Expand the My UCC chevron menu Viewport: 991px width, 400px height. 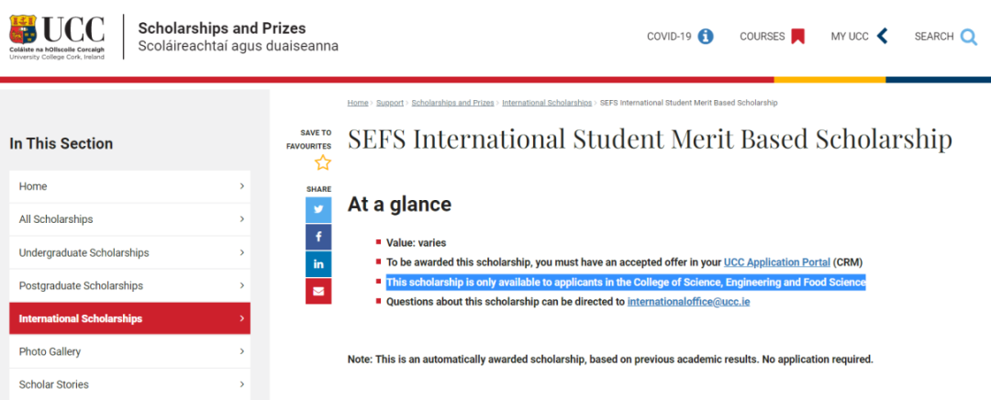point(883,37)
